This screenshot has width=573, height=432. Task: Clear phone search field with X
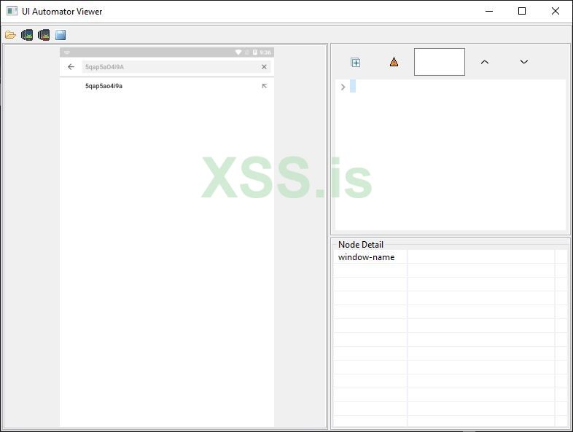pos(264,67)
